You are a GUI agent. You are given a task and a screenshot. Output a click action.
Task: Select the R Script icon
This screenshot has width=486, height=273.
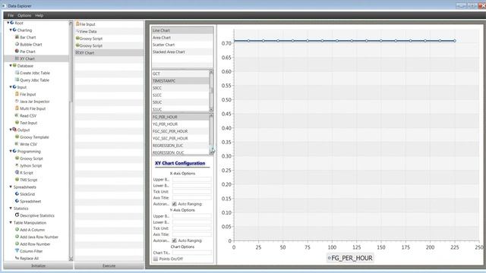pos(17,172)
